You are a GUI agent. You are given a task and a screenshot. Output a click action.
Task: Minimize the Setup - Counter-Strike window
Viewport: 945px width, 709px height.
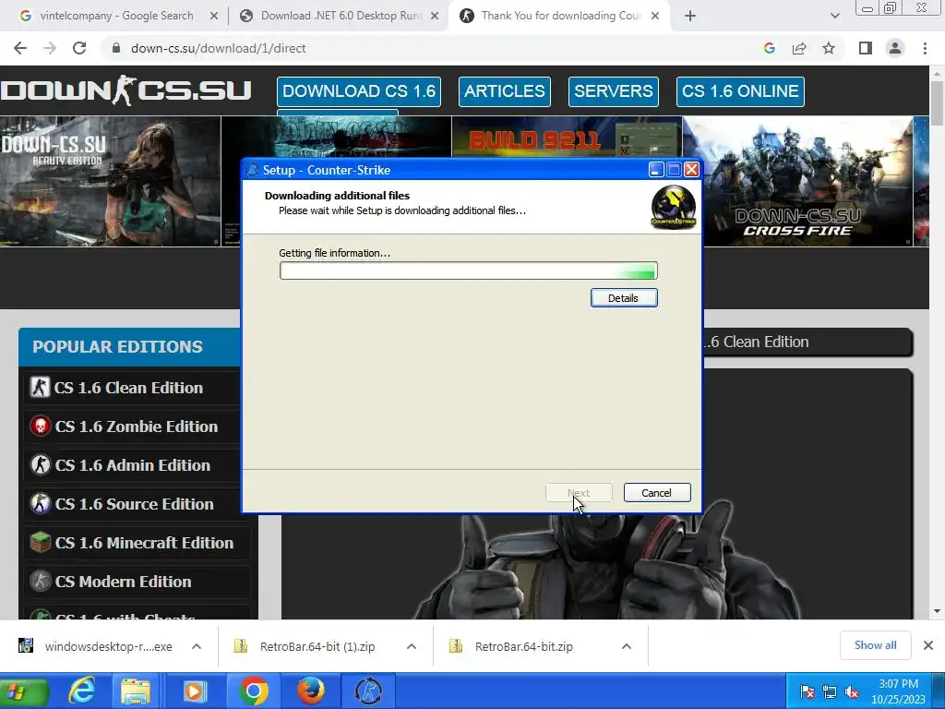click(x=656, y=170)
